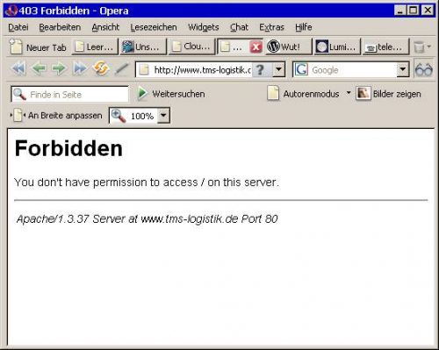Click the binoculars view icon
Viewport: 439px width, 350px height.
(423, 69)
